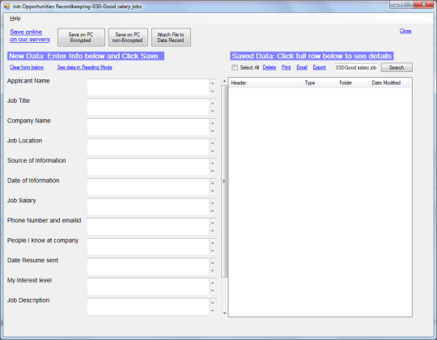Click down arrow in Job Description field scrollbar
This screenshot has width=437, height=340.
pyautogui.click(x=213, y=311)
